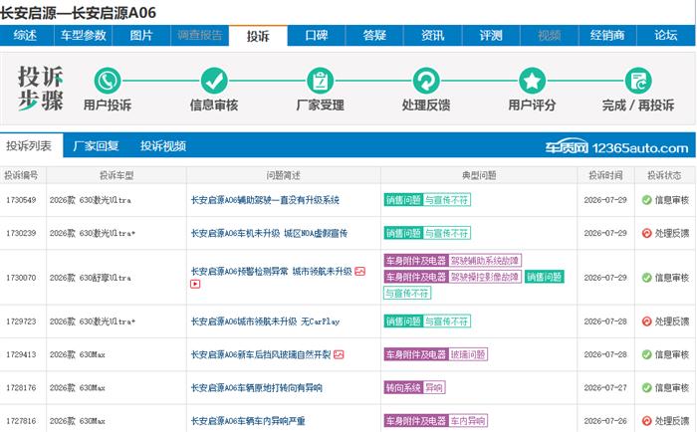Click green status icon for complaint 1730549

point(647,200)
